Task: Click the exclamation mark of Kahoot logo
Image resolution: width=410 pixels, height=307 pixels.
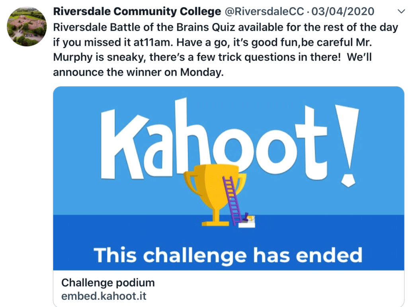Action: (x=347, y=146)
